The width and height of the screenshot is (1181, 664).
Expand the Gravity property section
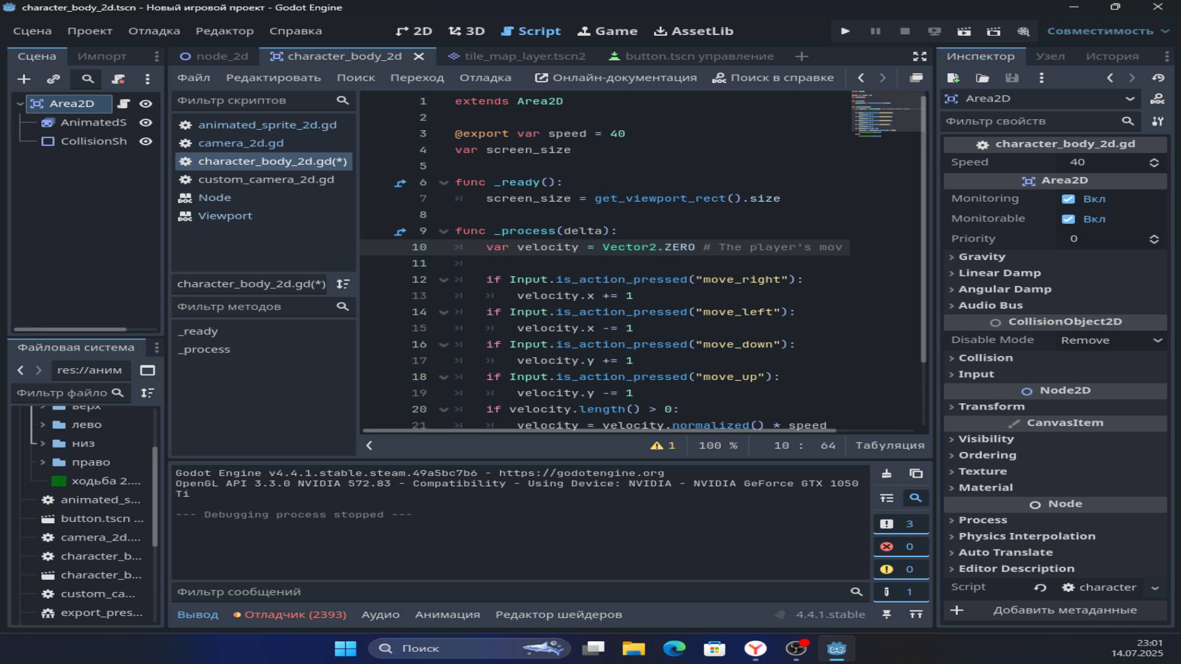982,256
